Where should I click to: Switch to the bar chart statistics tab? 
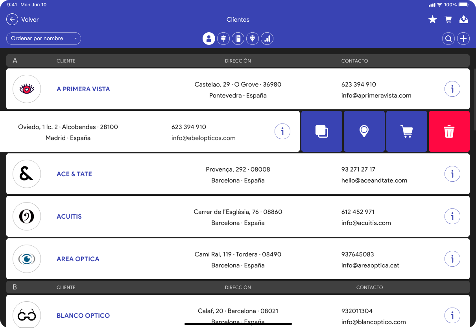(x=267, y=39)
